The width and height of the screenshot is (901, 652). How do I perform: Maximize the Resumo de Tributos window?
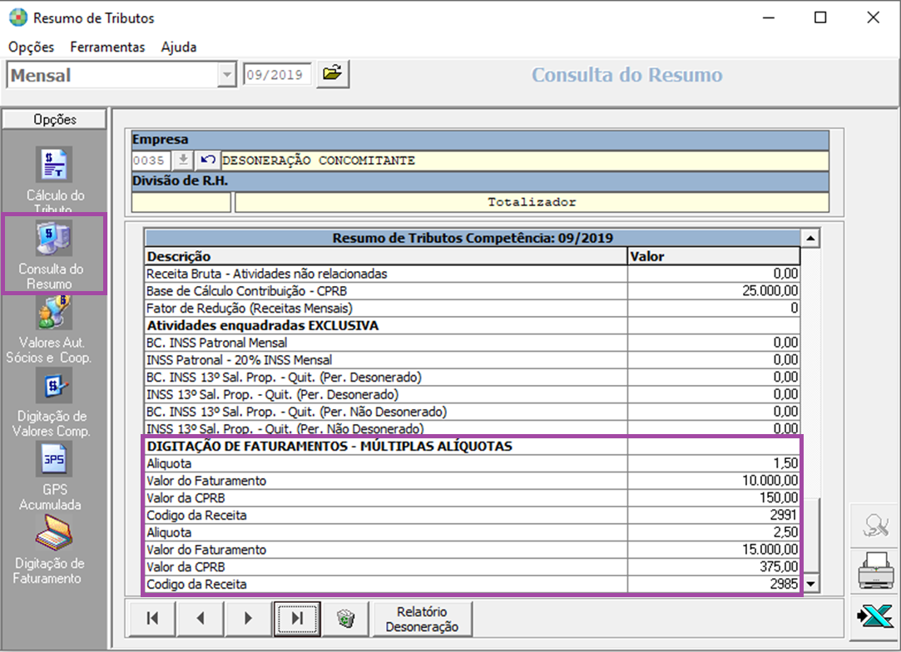[820, 17]
